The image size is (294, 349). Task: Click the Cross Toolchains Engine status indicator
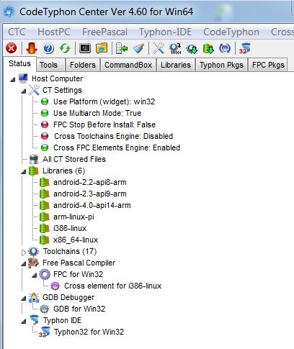click(x=45, y=136)
